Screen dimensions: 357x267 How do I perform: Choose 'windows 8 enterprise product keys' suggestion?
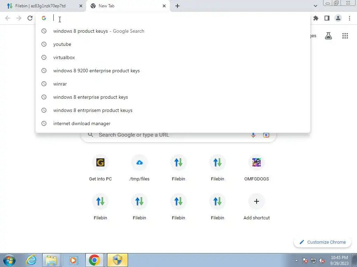[173, 97]
